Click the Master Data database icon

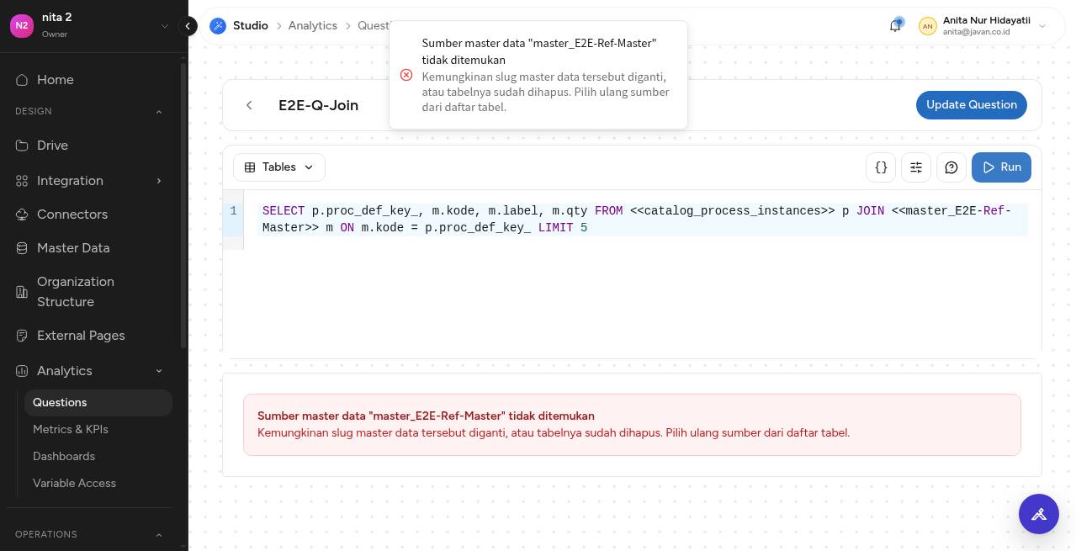22,248
